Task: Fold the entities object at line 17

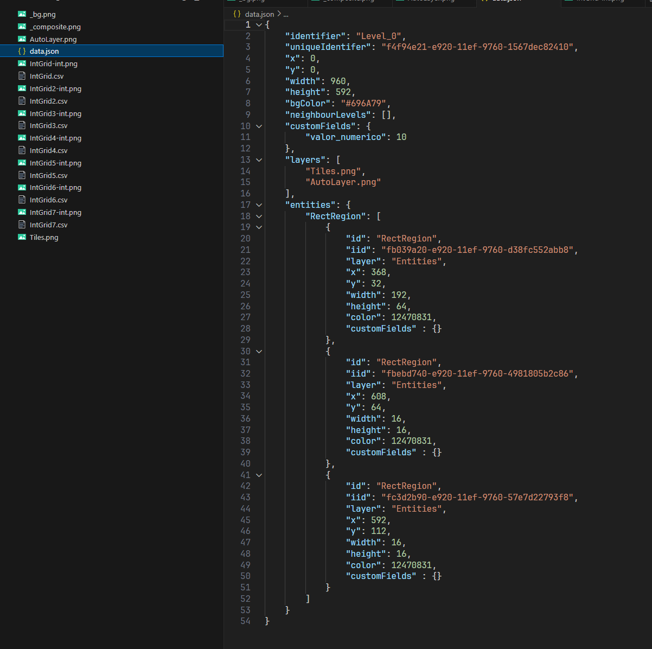Action: click(x=259, y=205)
